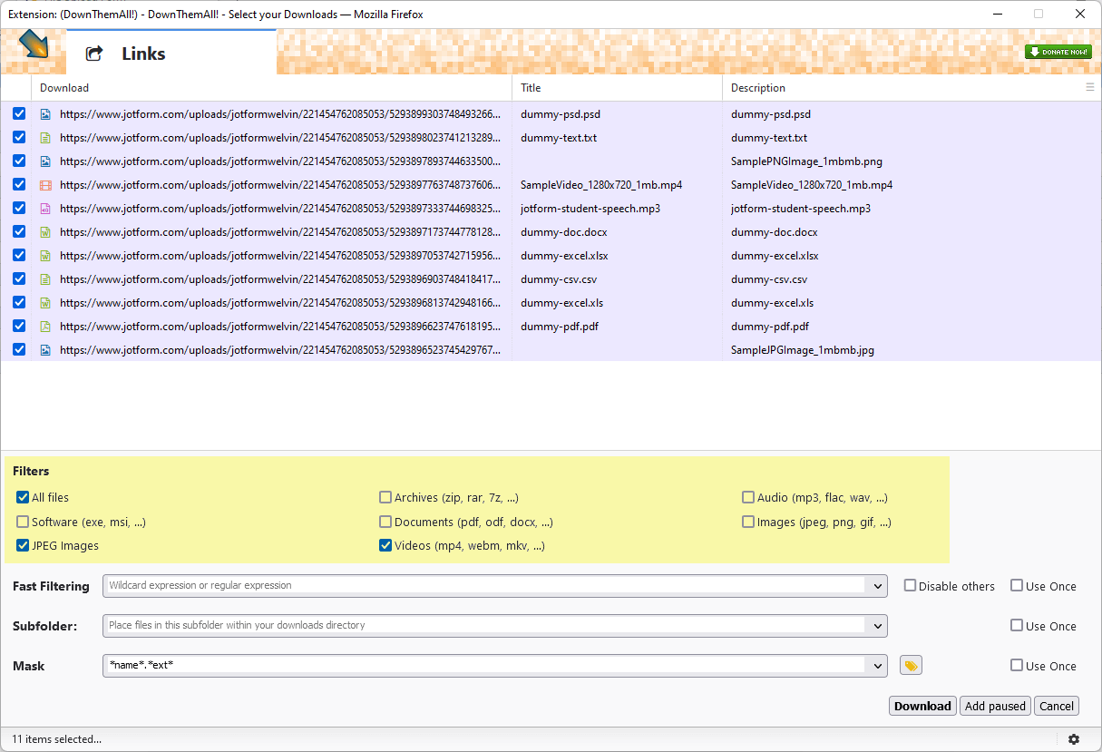The image size is (1102, 752).
Task: Click the mask tags icon button
Action: click(x=911, y=666)
